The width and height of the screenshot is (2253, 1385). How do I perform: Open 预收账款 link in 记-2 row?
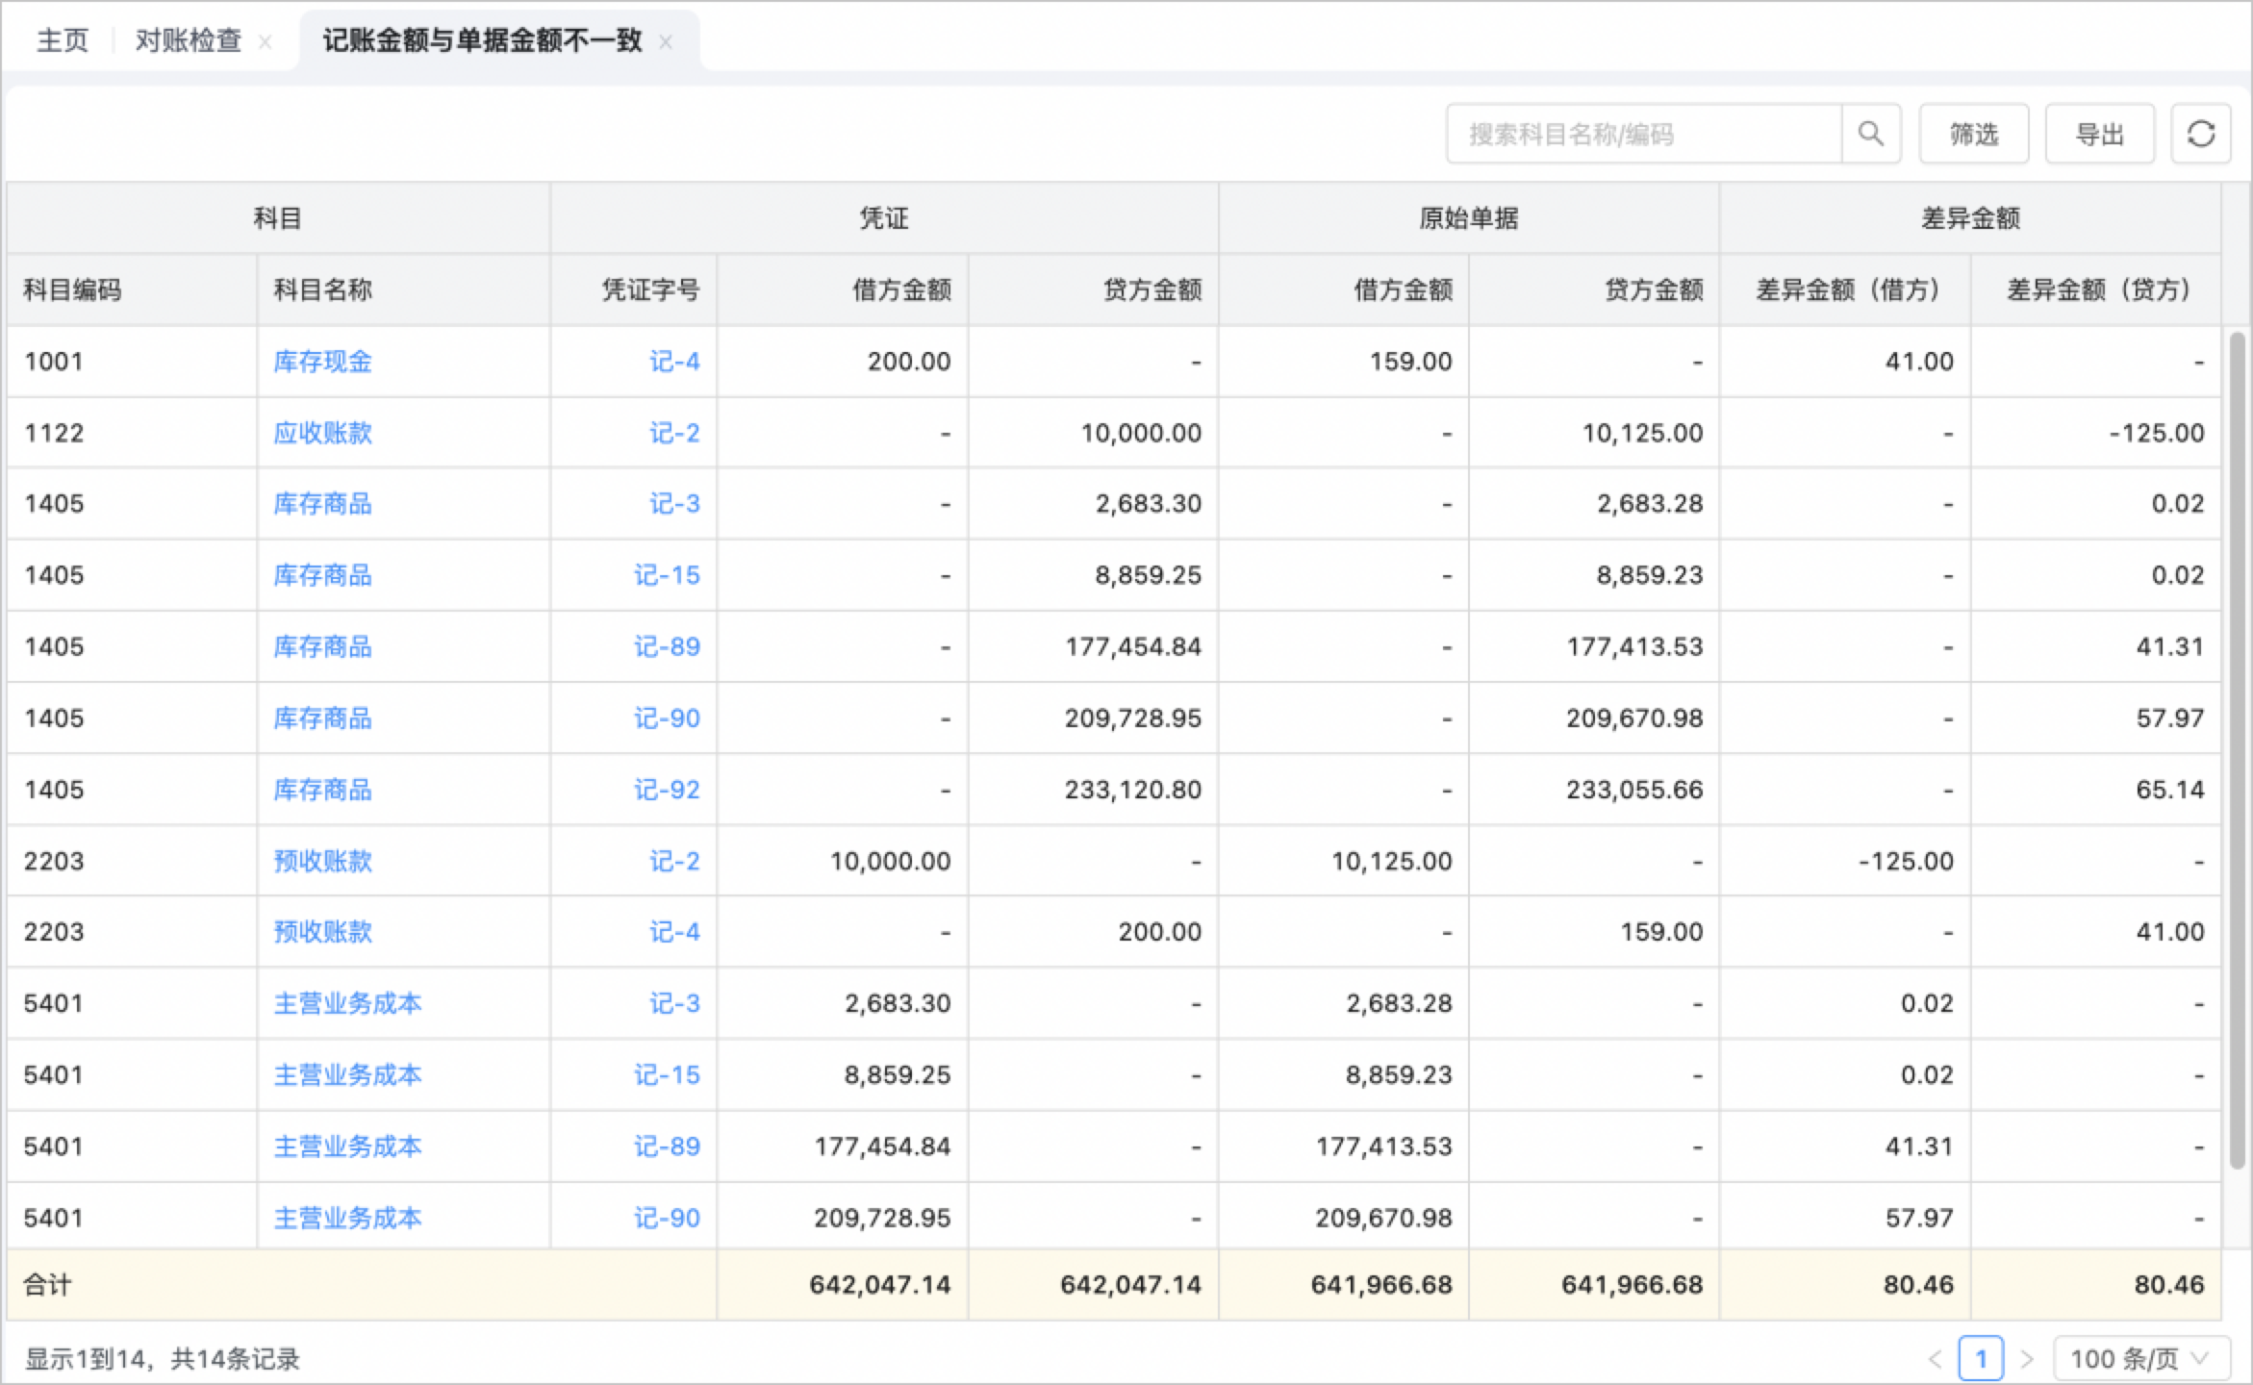[x=322, y=861]
